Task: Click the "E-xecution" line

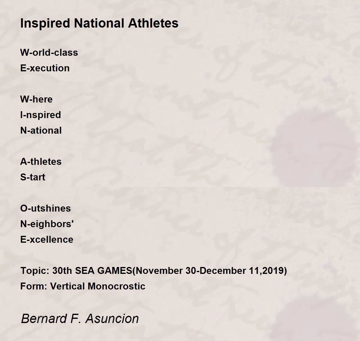Action: pyautogui.click(x=45, y=68)
